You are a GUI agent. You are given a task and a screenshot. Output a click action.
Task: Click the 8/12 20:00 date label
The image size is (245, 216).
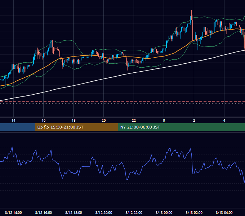pos(104,212)
